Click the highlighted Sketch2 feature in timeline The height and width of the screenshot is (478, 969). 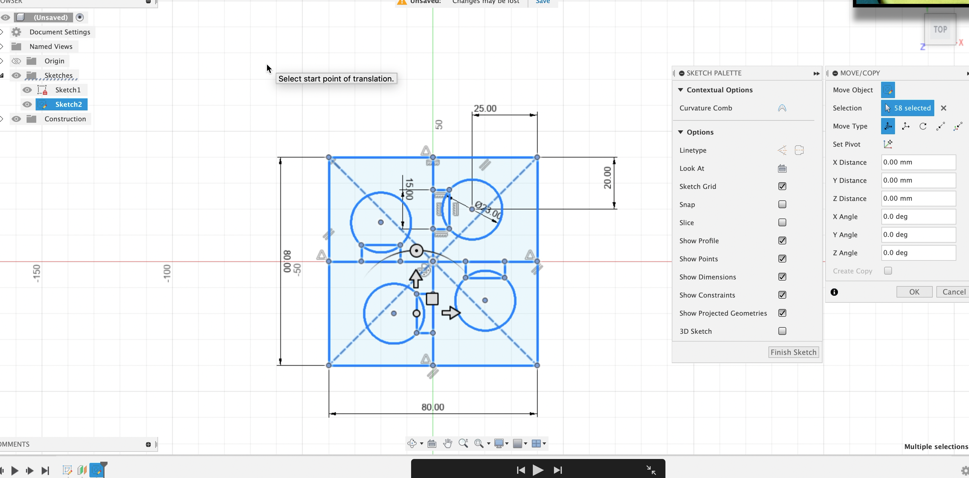(97, 470)
